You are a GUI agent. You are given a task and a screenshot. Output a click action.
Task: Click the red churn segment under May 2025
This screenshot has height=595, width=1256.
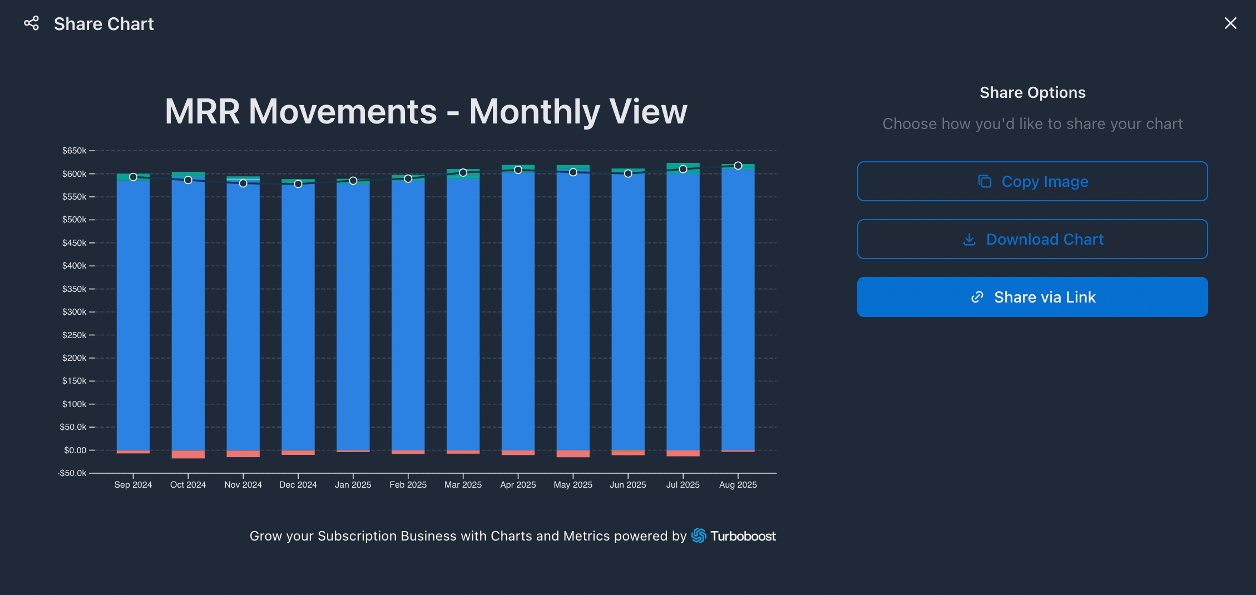[573, 454]
